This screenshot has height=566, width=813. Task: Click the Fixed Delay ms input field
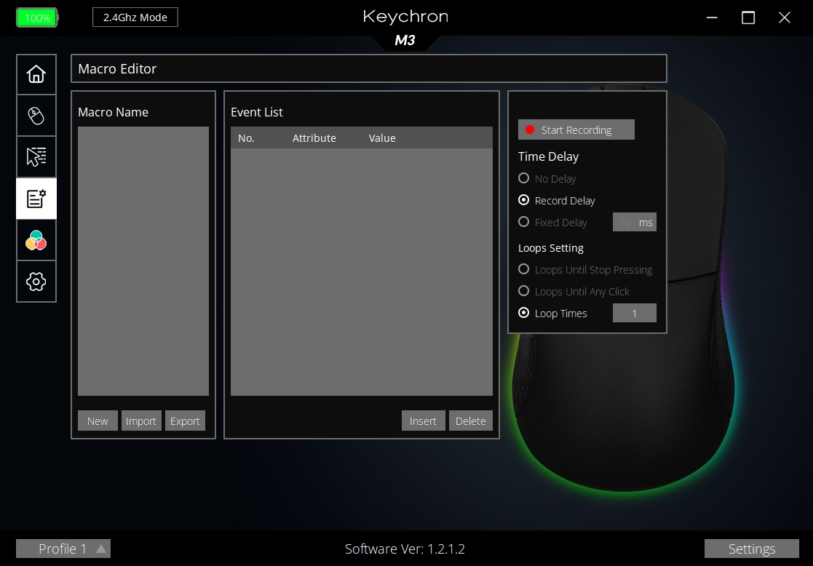pyautogui.click(x=634, y=223)
